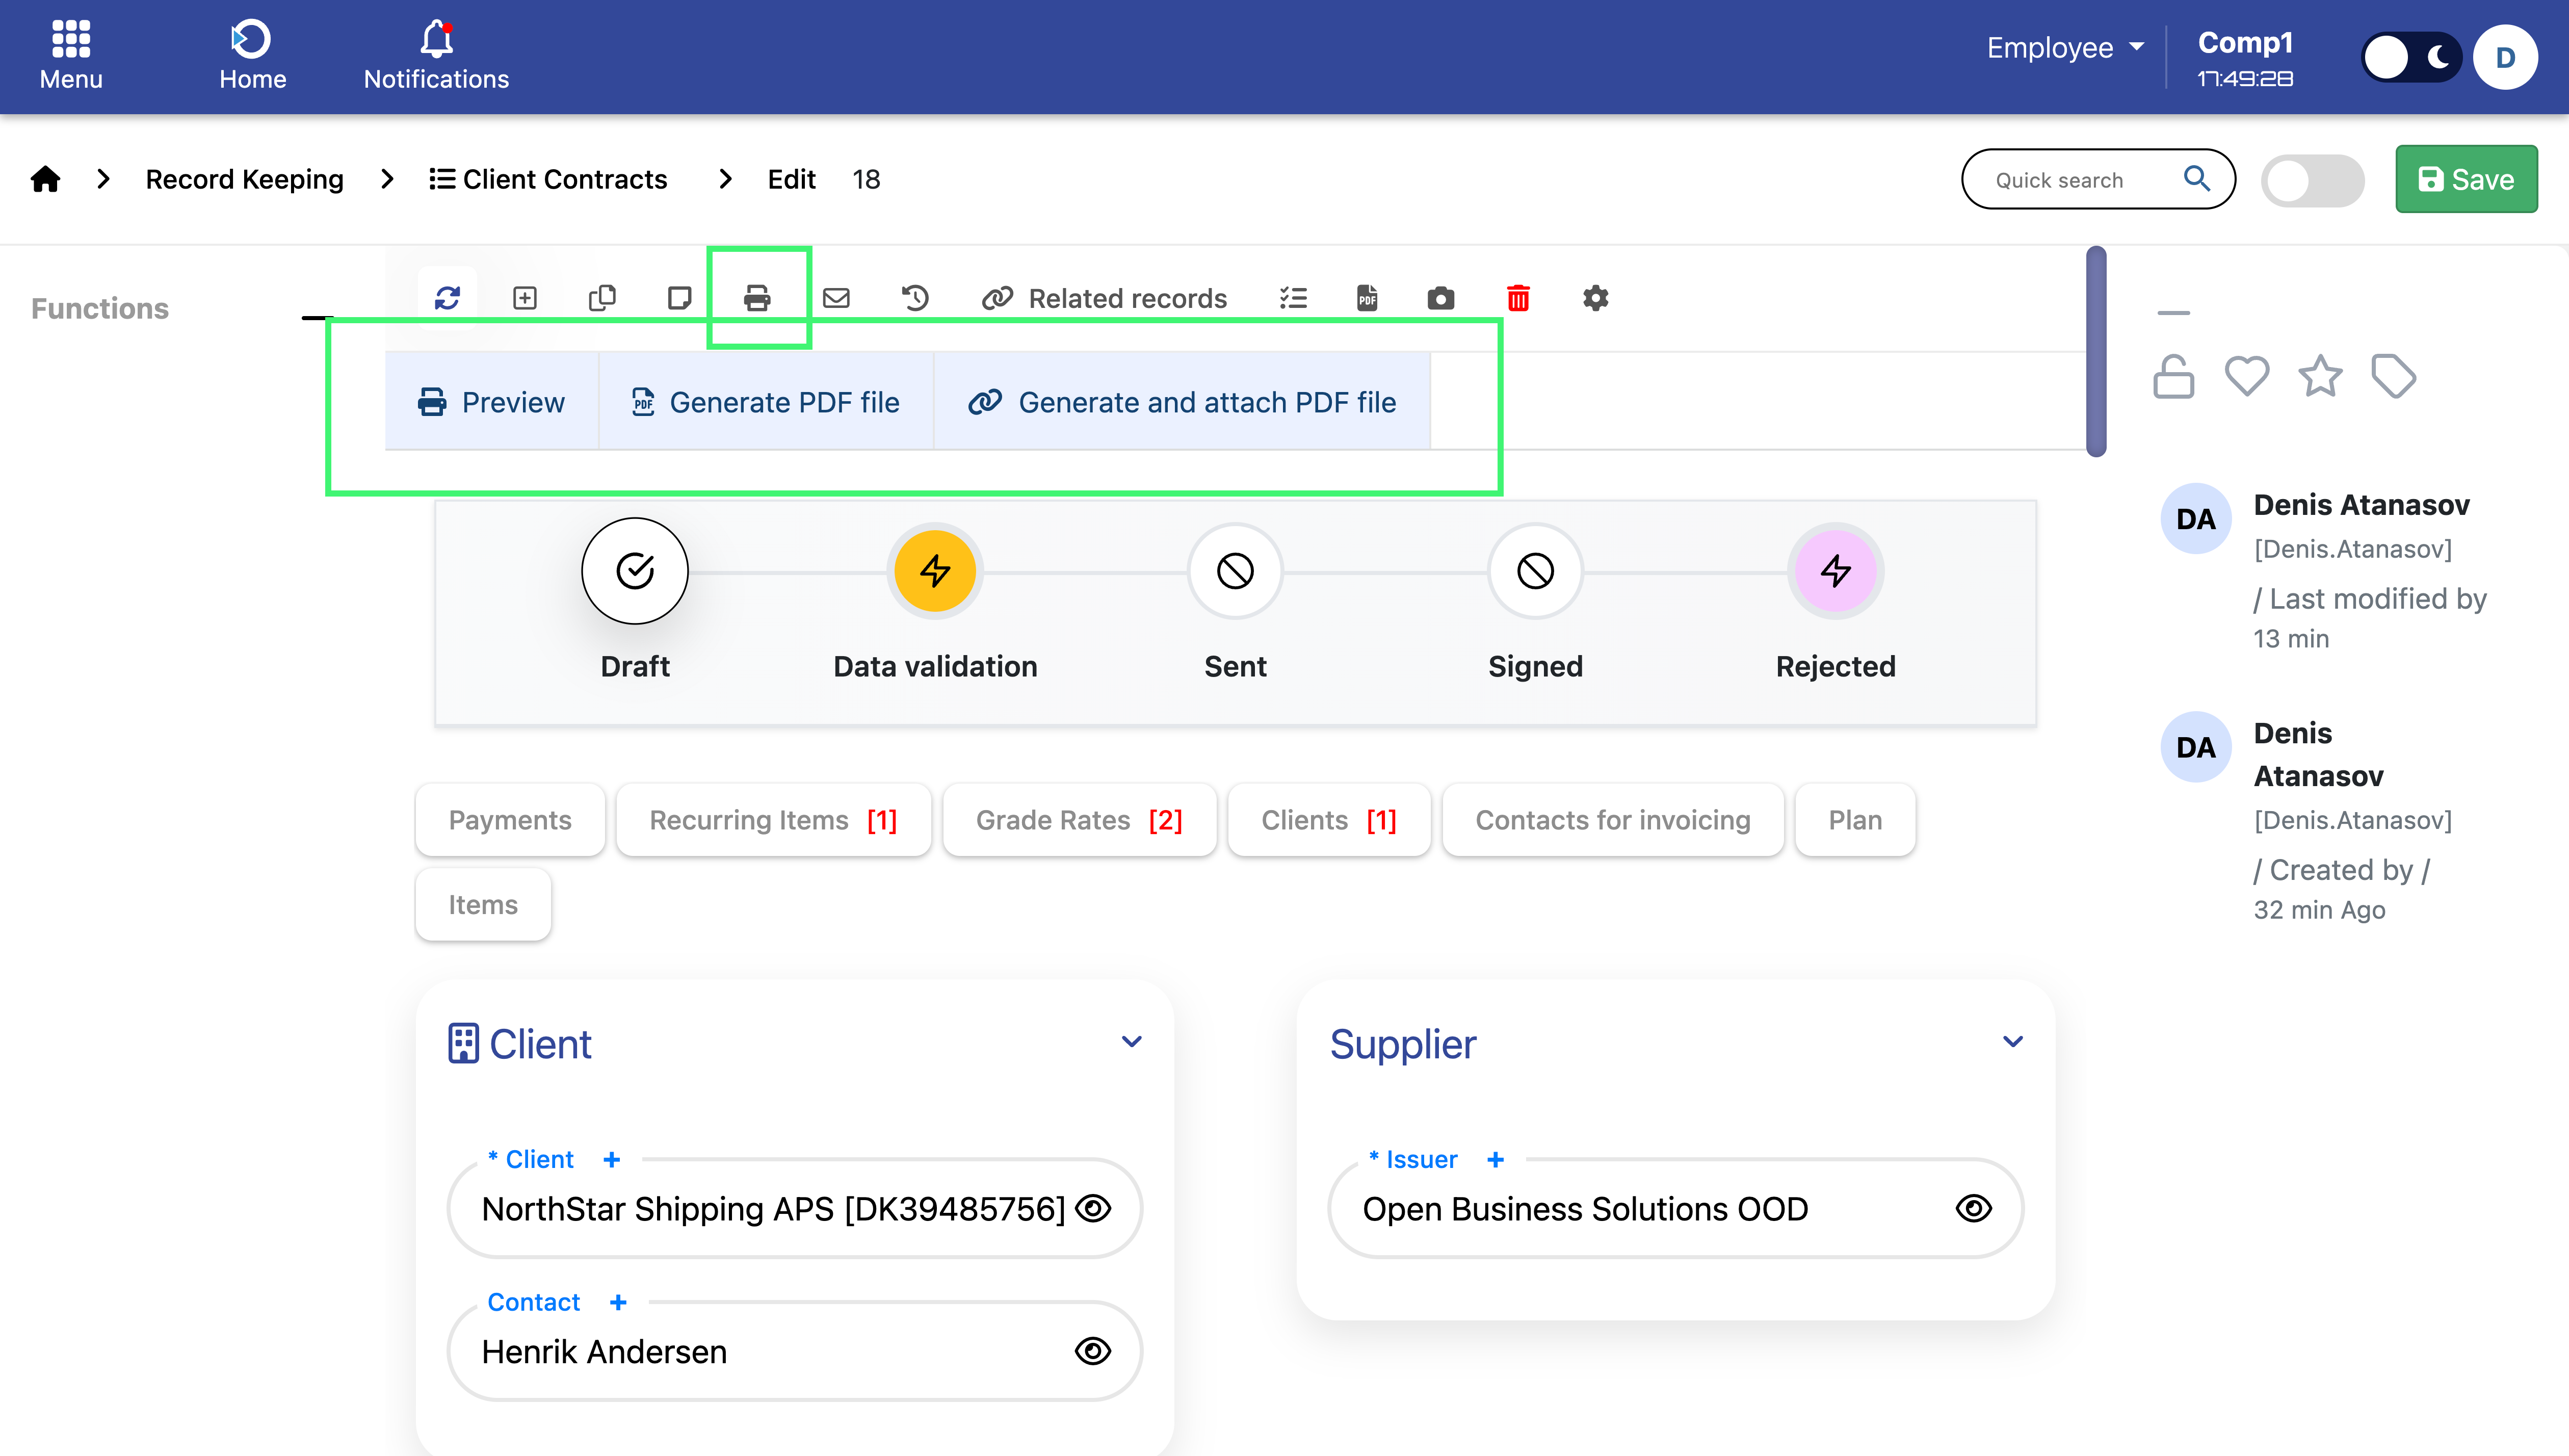Select the Rejected status step
2569x1456 pixels.
(x=1836, y=571)
